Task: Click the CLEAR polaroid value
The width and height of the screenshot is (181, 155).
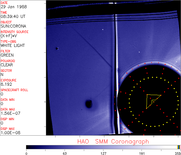Action: pyautogui.click(x=7, y=65)
